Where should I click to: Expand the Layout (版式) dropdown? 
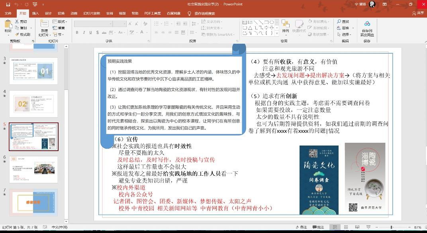point(61,21)
